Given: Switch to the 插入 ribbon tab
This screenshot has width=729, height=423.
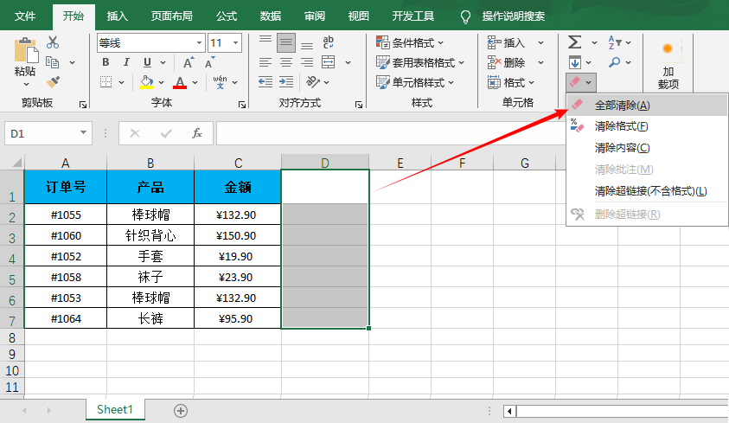Looking at the screenshot, I should (x=117, y=16).
